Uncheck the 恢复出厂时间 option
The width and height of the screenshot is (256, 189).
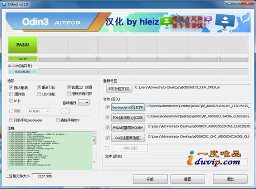[x=69, y=87]
